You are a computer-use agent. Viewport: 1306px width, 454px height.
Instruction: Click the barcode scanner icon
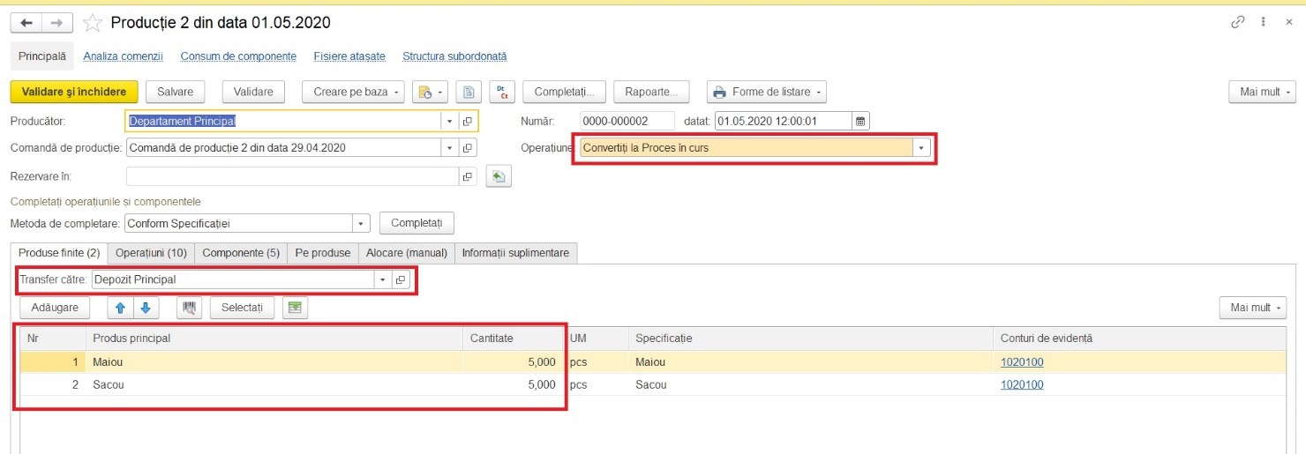click(x=190, y=308)
